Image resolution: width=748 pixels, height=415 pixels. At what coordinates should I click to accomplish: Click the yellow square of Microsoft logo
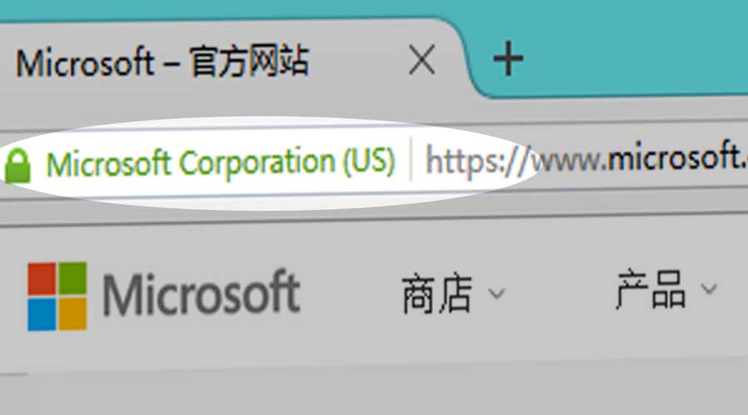72,314
